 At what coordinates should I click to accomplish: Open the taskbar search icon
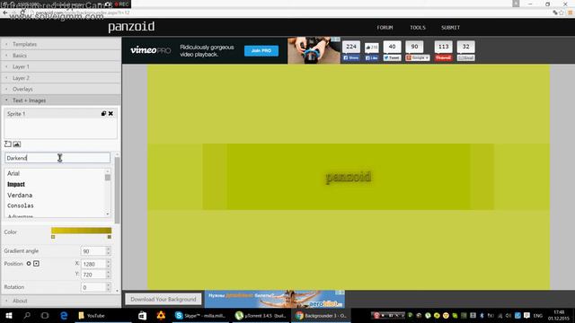click(27, 315)
